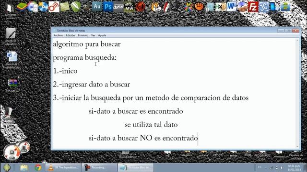Show hidden tray icons arrow
The image size is (307, 172).
(266, 168)
